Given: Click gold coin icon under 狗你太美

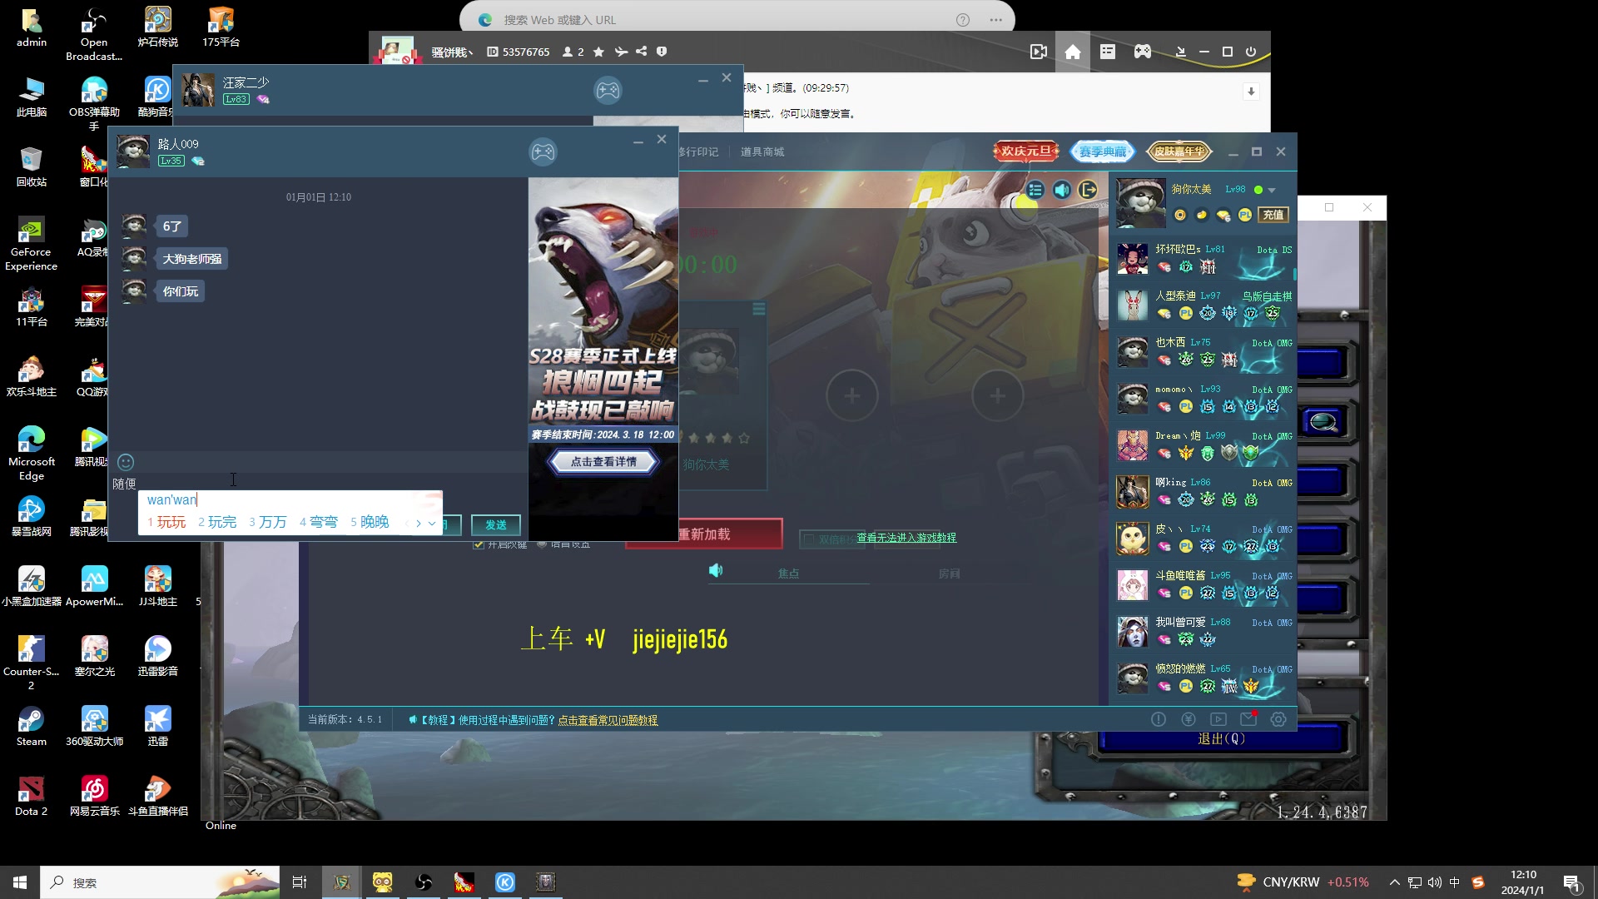Looking at the screenshot, I should [1180, 215].
